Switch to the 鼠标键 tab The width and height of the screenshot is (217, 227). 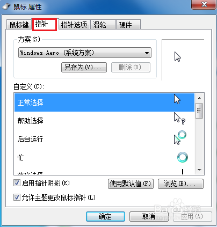[x=19, y=25]
